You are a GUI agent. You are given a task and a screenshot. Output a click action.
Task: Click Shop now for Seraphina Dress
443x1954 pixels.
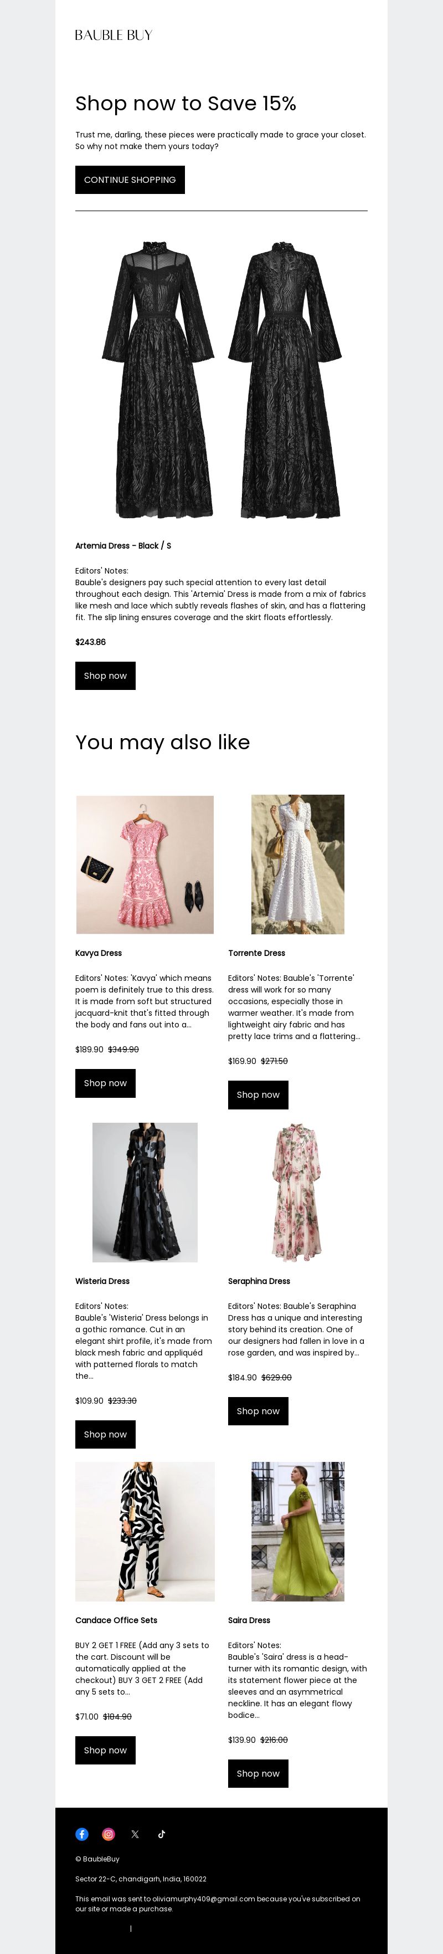click(x=258, y=1411)
